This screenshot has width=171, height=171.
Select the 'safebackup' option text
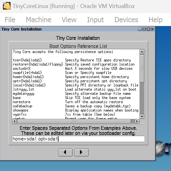[22, 106]
